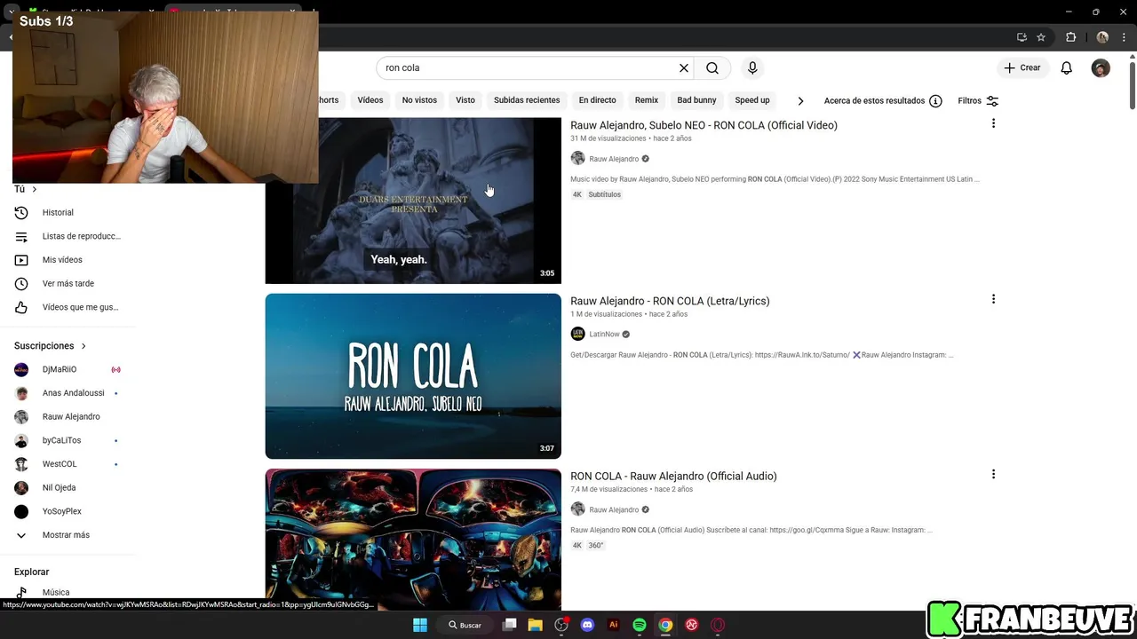
Task: Open Discord from the taskbar
Action: tap(587, 625)
